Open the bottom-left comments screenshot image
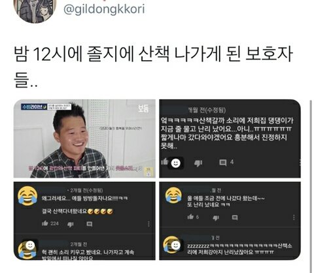314x273 pixels. 84,221
